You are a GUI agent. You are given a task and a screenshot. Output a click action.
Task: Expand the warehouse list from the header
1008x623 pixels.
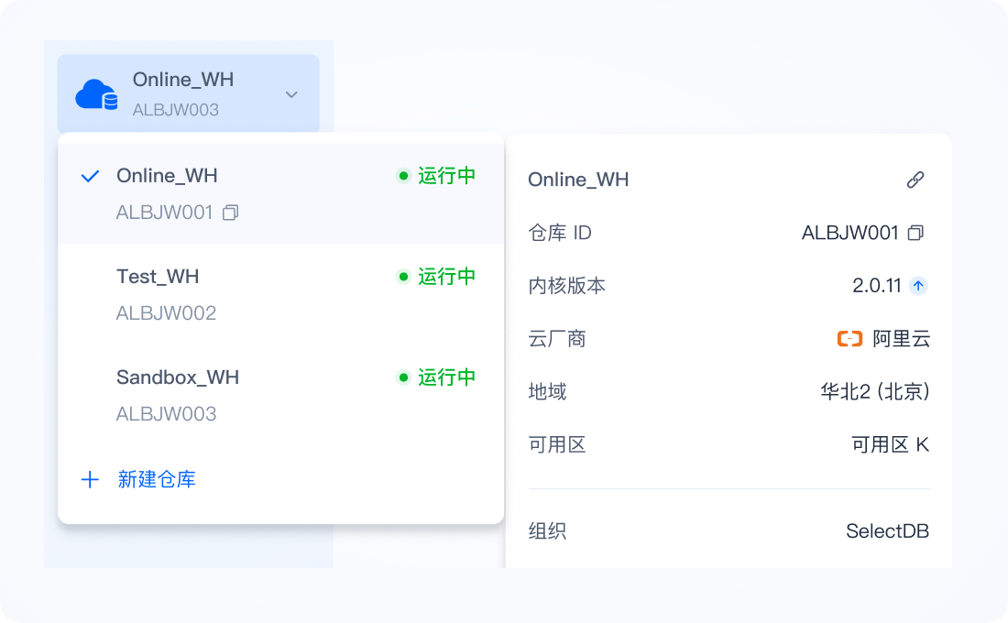tap(188, 93)
